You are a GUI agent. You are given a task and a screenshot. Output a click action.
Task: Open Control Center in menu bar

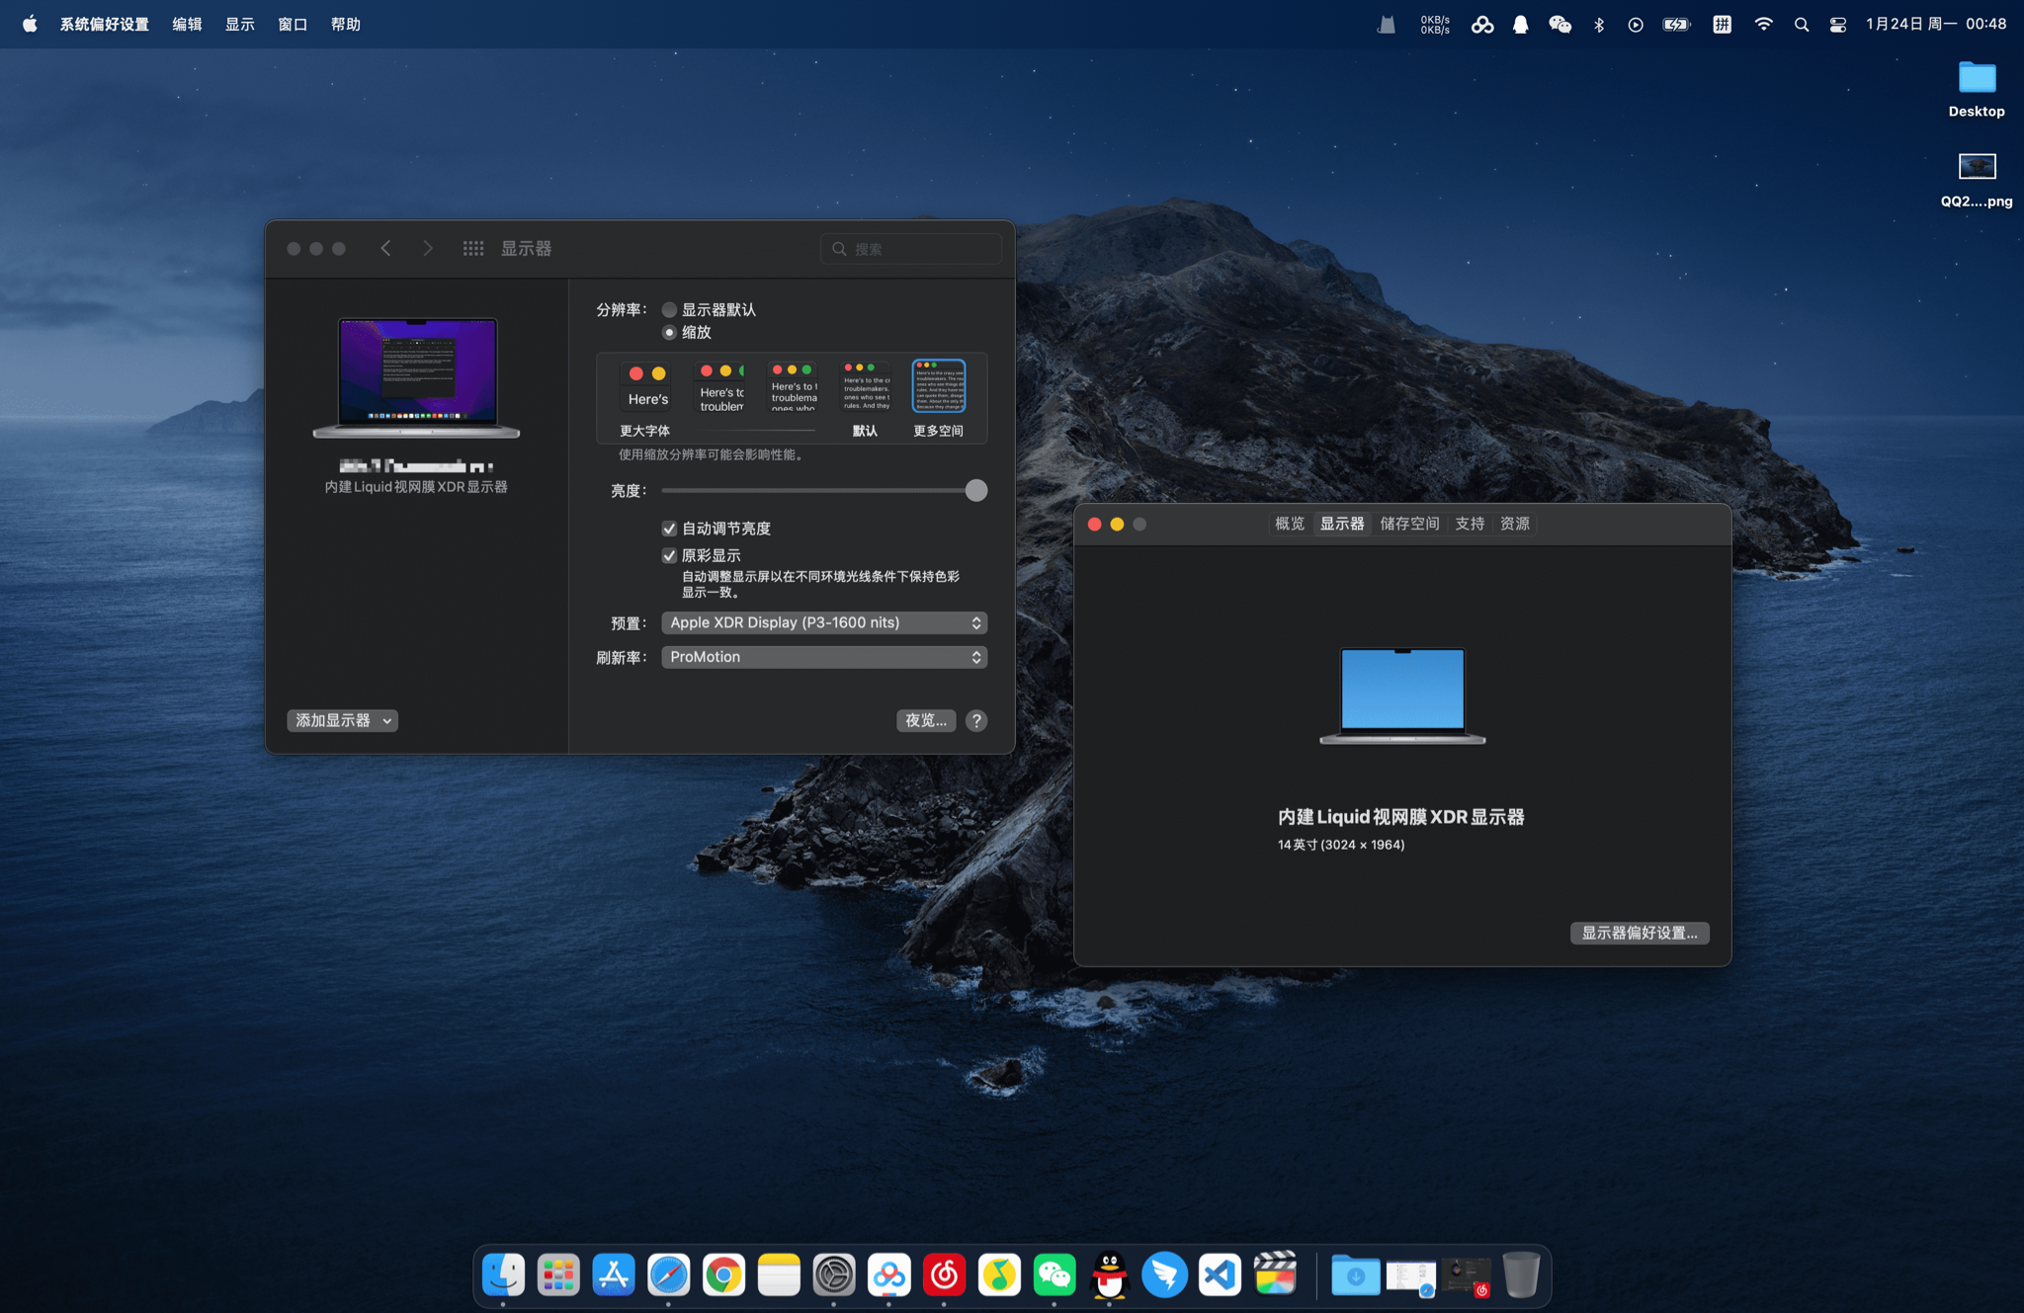pos(1838,25)
